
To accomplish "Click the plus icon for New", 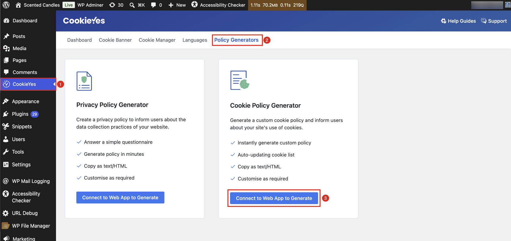I will (171, 5).
